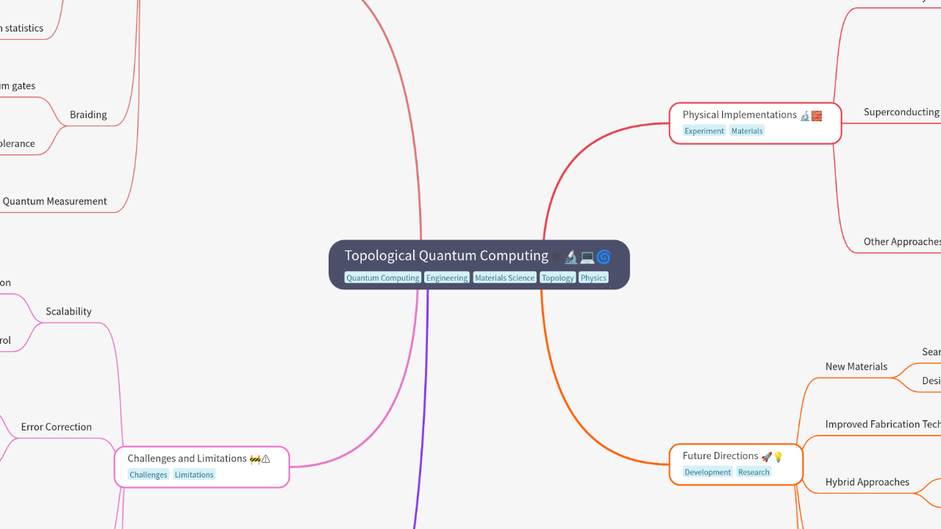Viewport: 941px width, 529px height.
Task: Click the Topology tag
Action: tap(558, 278)
